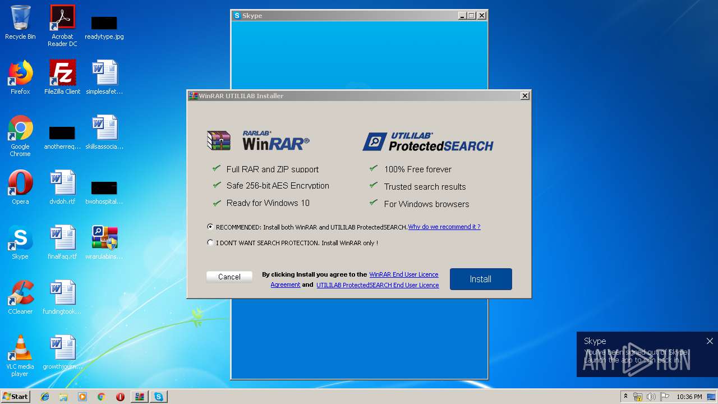Click 'Safe 256-bit AES Encryption' text

pos(278,186)
